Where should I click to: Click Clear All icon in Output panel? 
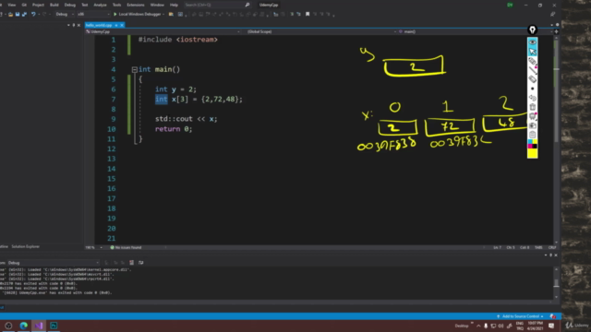tap(131, 263)
